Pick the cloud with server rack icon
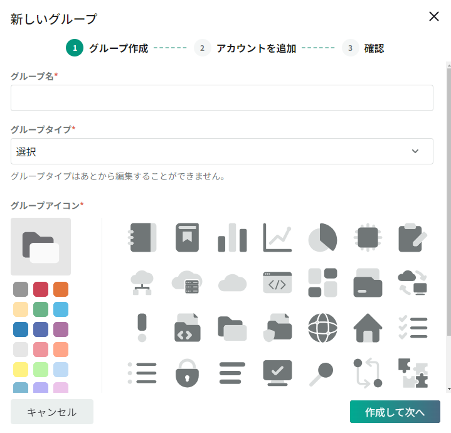Image resolution: width=451 pixels, height=433 pixels. (188, 282)
